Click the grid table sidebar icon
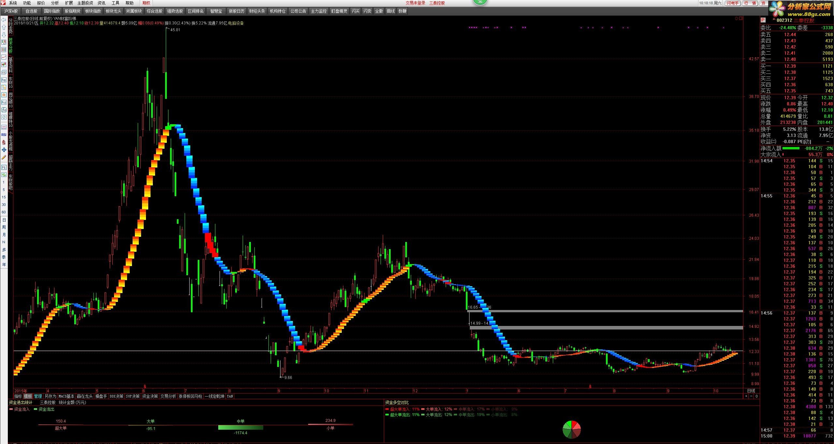The image size is (834, 444). (4, 50)
